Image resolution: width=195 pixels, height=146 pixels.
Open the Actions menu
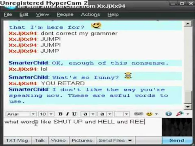[90, 15]
